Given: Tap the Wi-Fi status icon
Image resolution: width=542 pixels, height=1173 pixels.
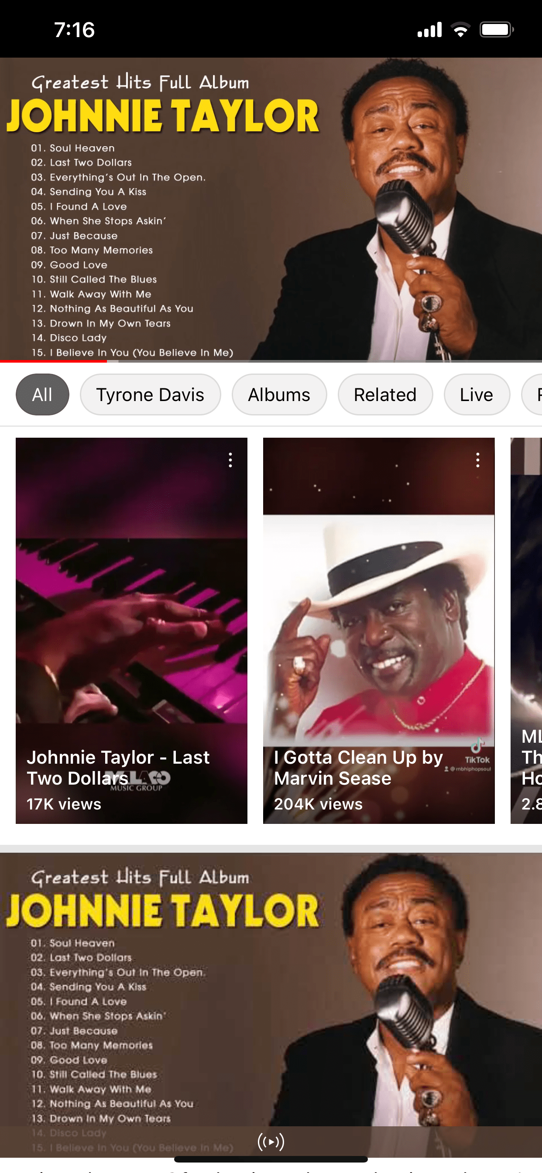Looking at the screenshot, I should (460, 30).
